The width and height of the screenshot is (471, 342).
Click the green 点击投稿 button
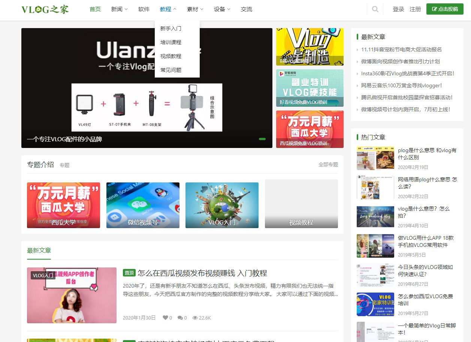tap(445, 9)
